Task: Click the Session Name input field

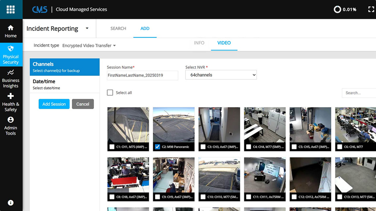Action: pos(142,75)
